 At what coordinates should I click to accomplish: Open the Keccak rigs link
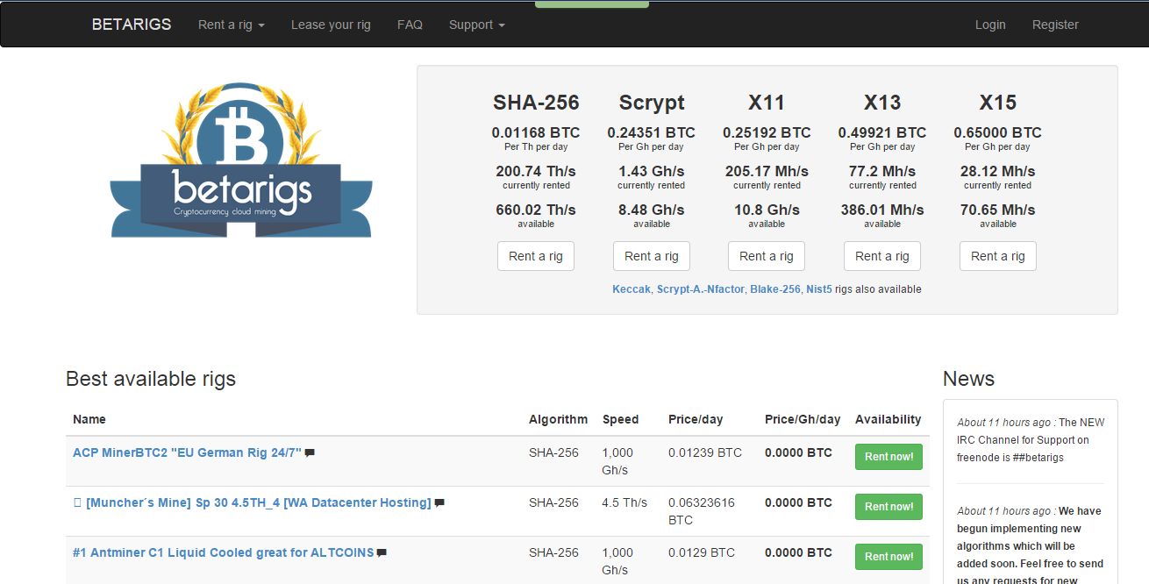632,289
